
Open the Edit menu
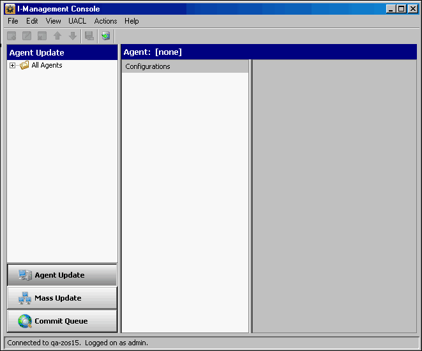[32, 21]
